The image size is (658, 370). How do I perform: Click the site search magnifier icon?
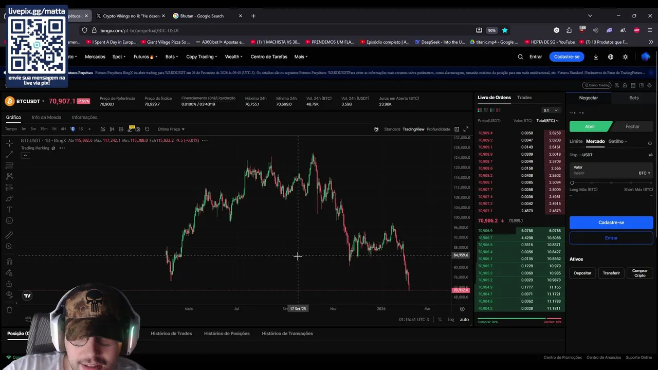coord(520,57)
